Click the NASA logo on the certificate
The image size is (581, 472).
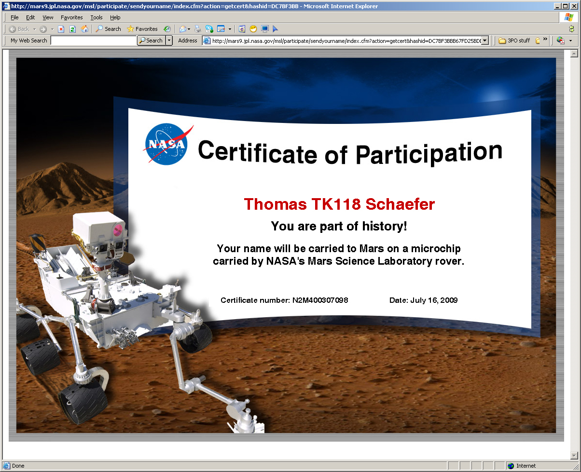click(x=167, y=144)
